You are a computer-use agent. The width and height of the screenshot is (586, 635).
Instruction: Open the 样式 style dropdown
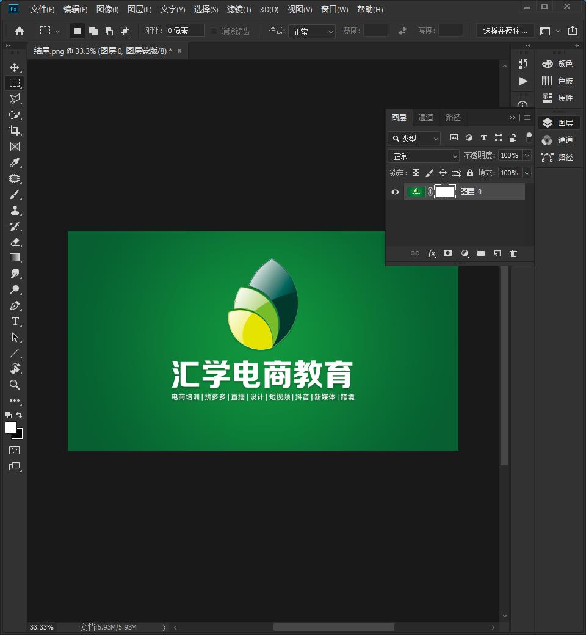(312, 31)
